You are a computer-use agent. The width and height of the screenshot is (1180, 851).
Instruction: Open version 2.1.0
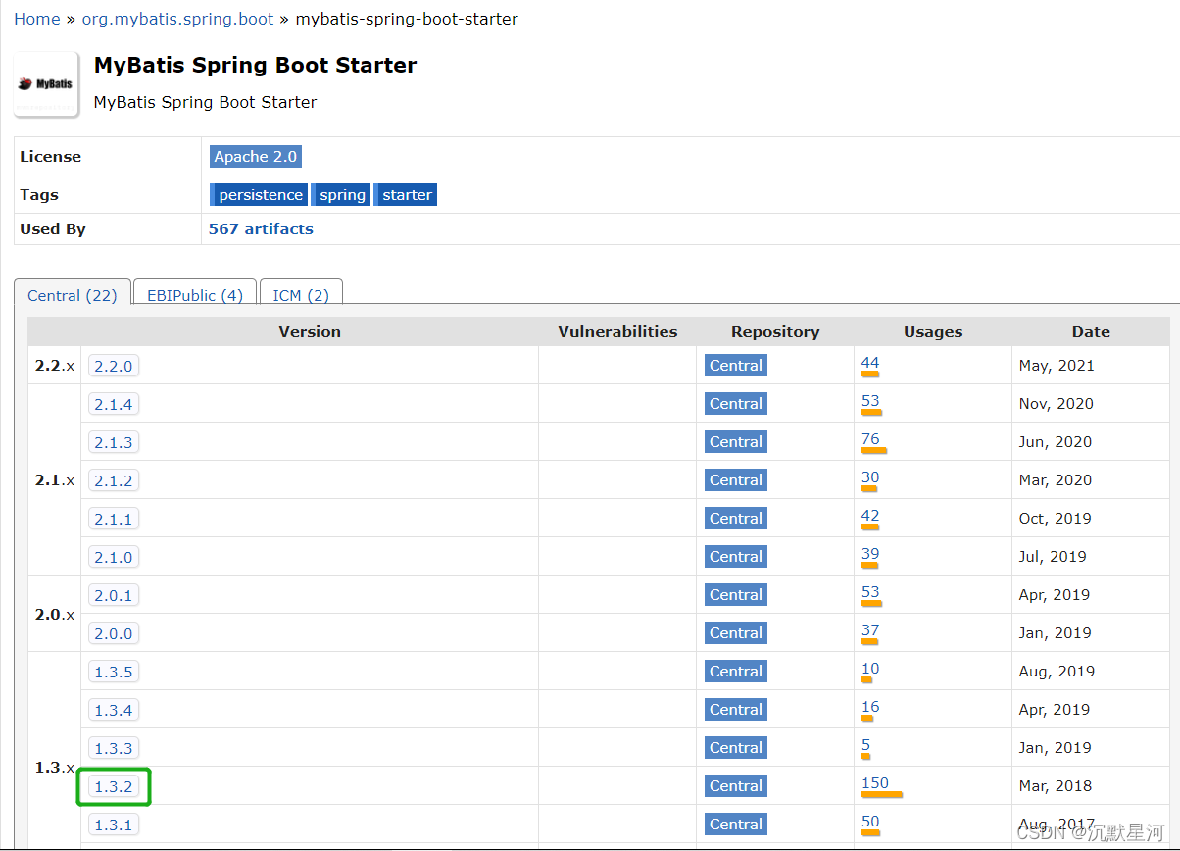[x=114, y=557]
